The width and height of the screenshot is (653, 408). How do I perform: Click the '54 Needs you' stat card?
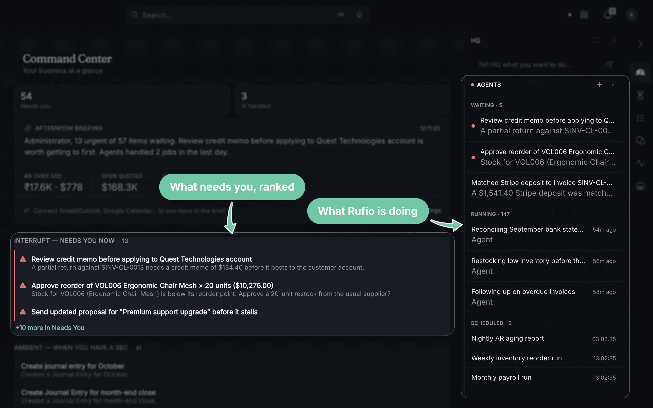pyautogui.click(x=122, y=100)
